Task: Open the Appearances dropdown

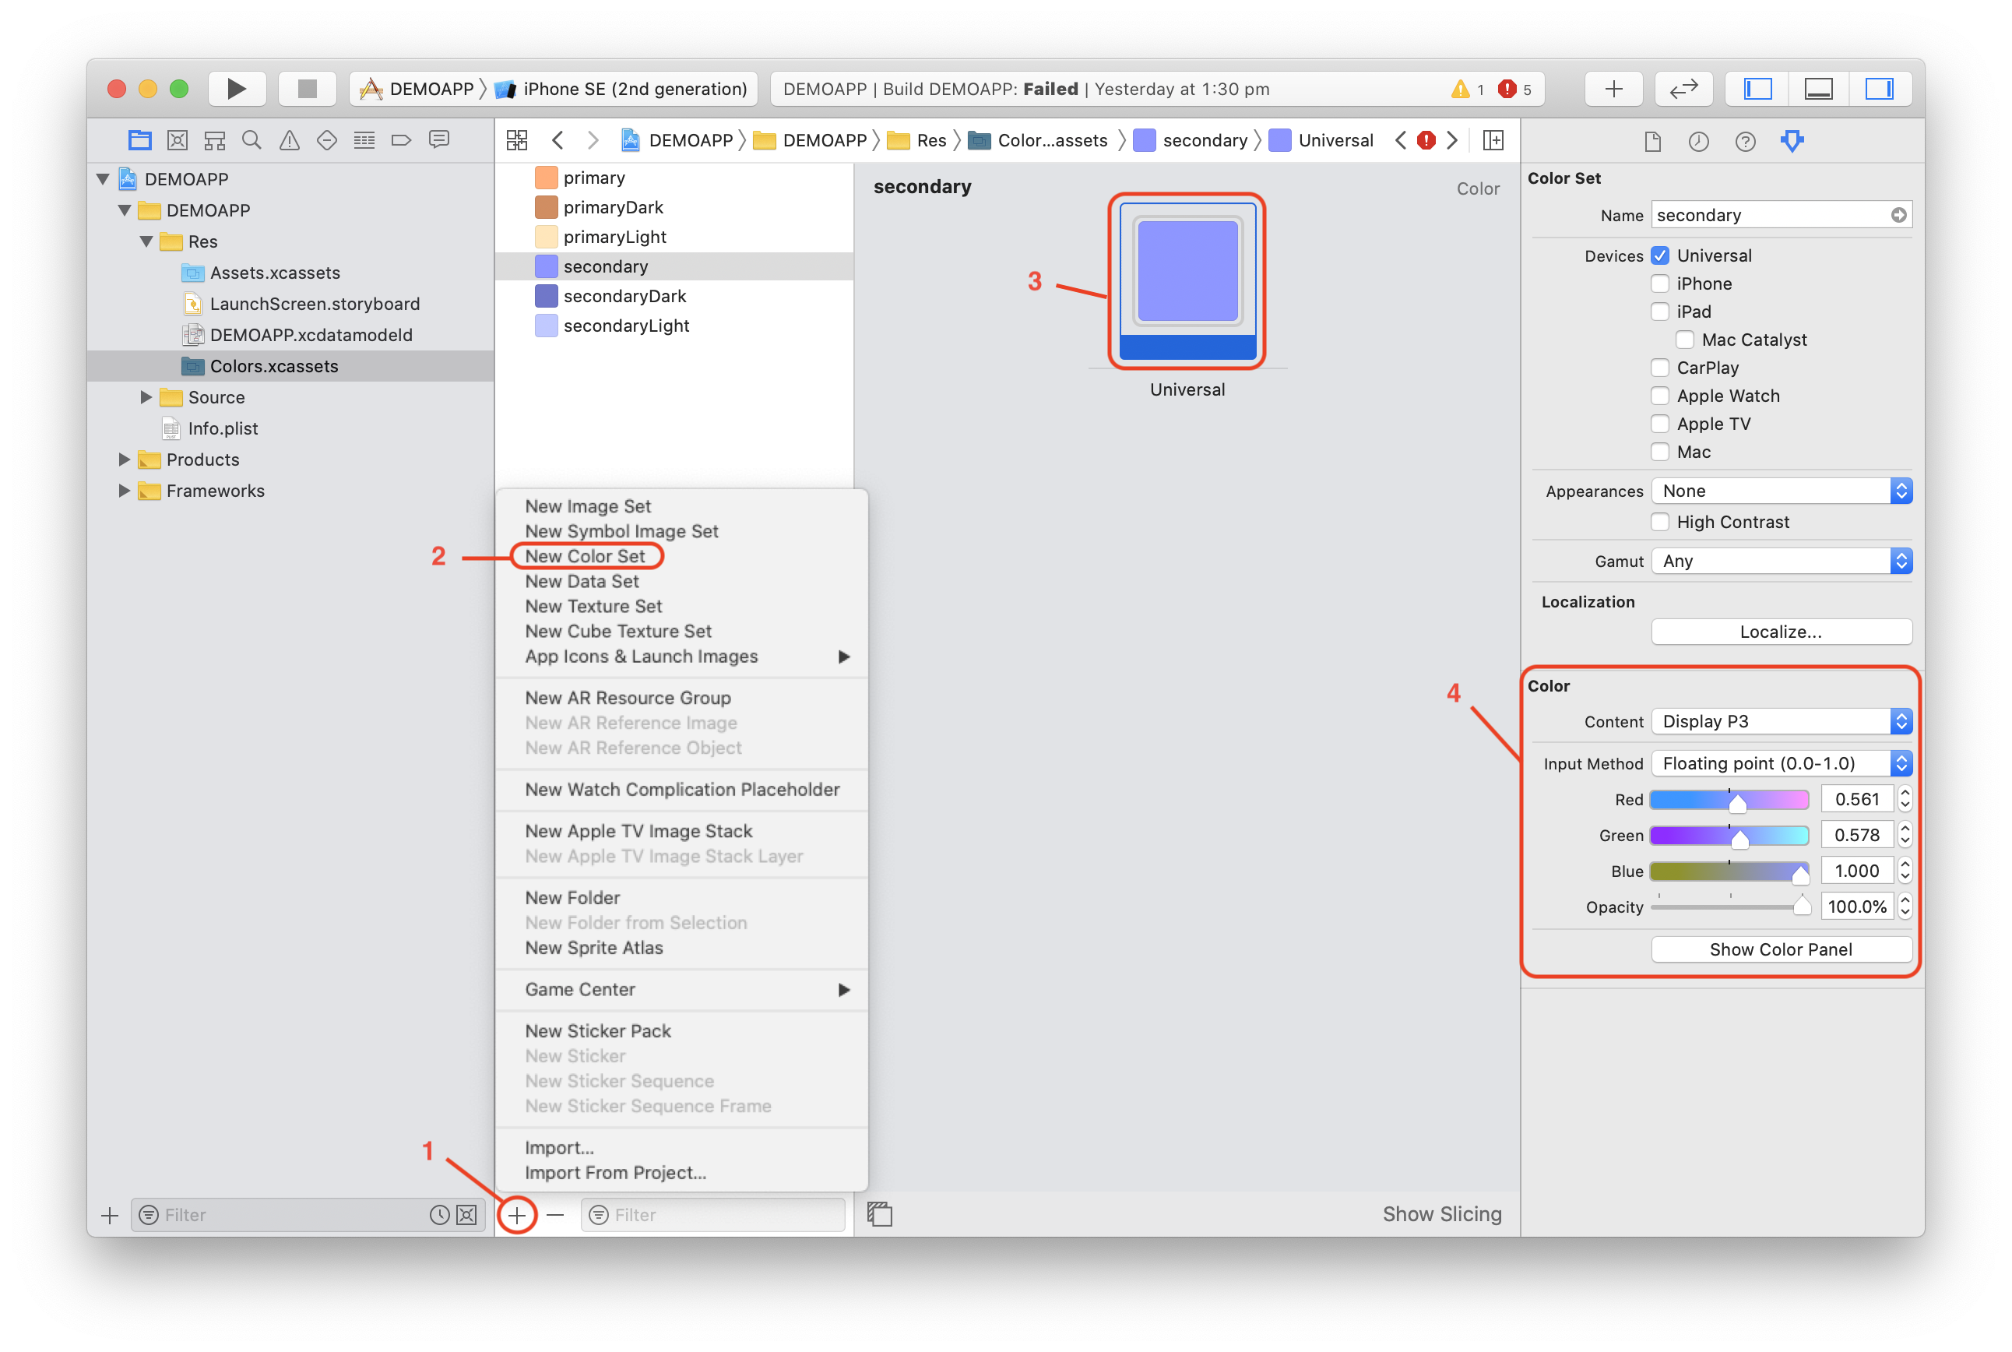Action: click(x=1781, y=491)
